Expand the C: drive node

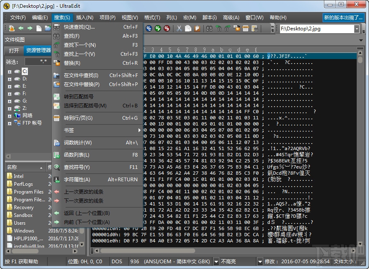[x=10, y=72]
